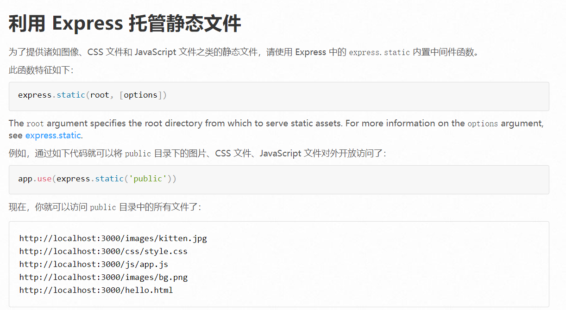566x310 pixels.
Task: Click the code line app.use(express.static('public'))
Action: point(97,179)
